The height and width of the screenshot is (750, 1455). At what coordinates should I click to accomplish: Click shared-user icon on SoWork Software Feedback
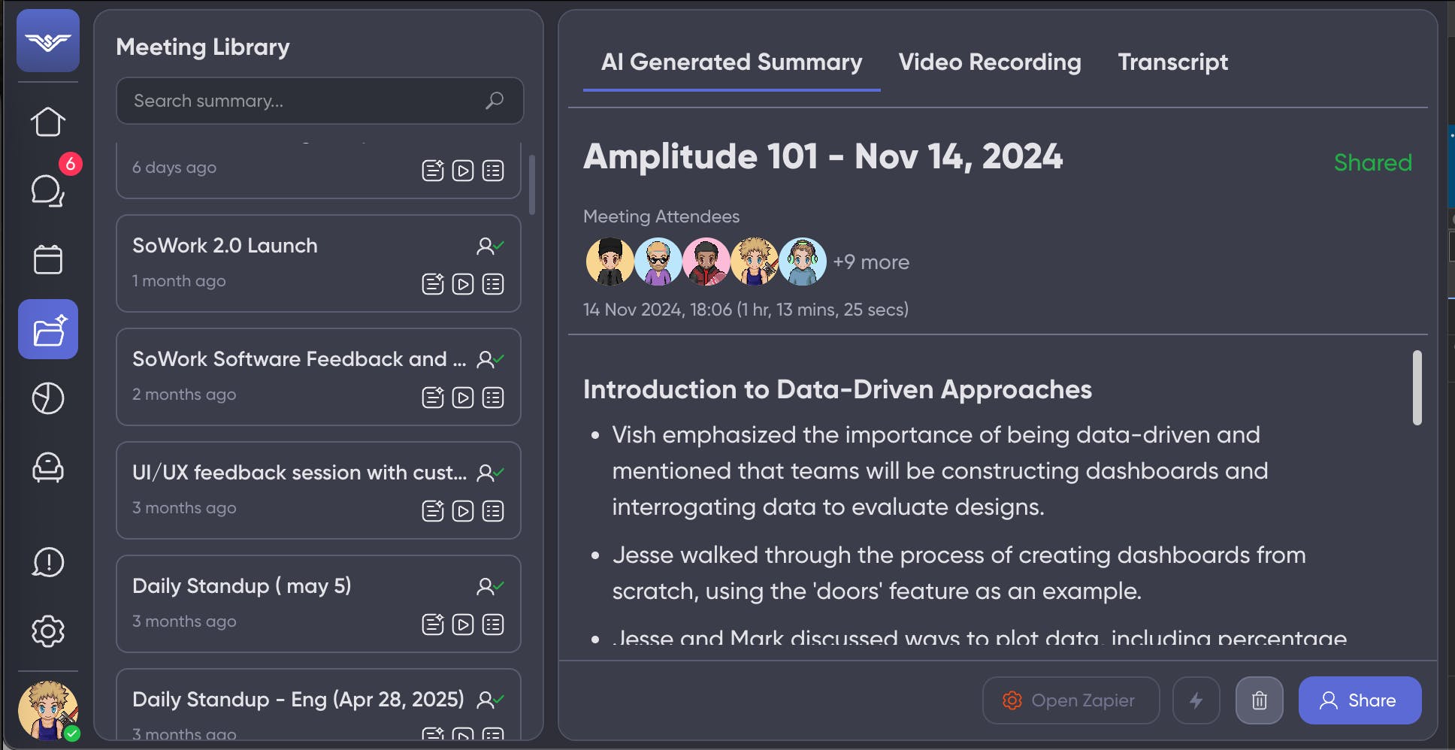pyautogui.click(x=490, y=359)
